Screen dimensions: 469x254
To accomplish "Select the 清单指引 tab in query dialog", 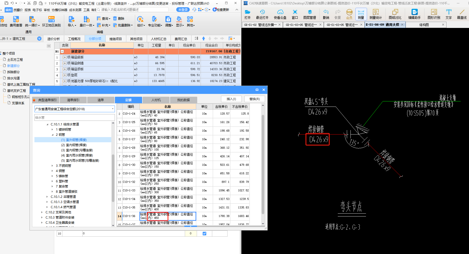I will point(73,100).
